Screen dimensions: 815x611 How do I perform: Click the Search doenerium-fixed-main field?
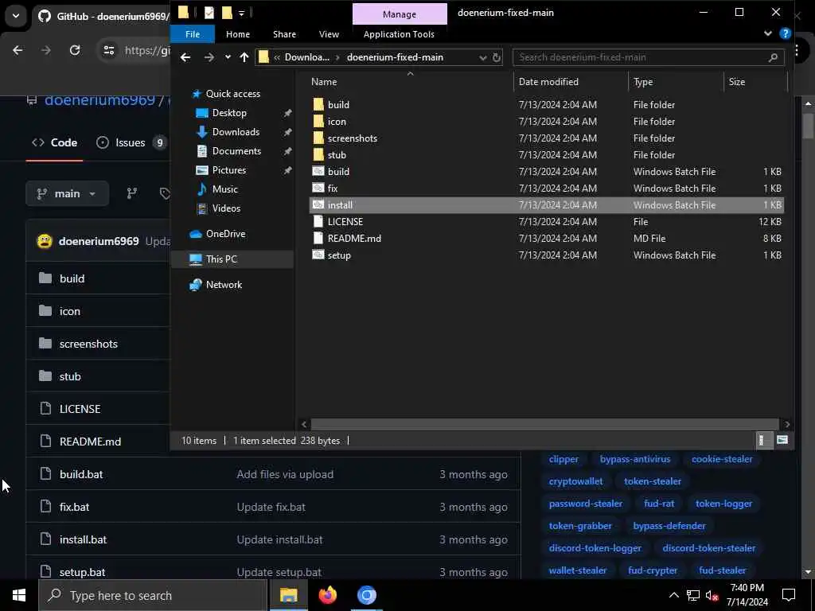648,57
